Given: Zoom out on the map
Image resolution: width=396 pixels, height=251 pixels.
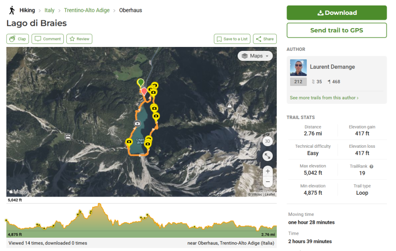Looking at the screenshot, I should (x=268, y=182).
